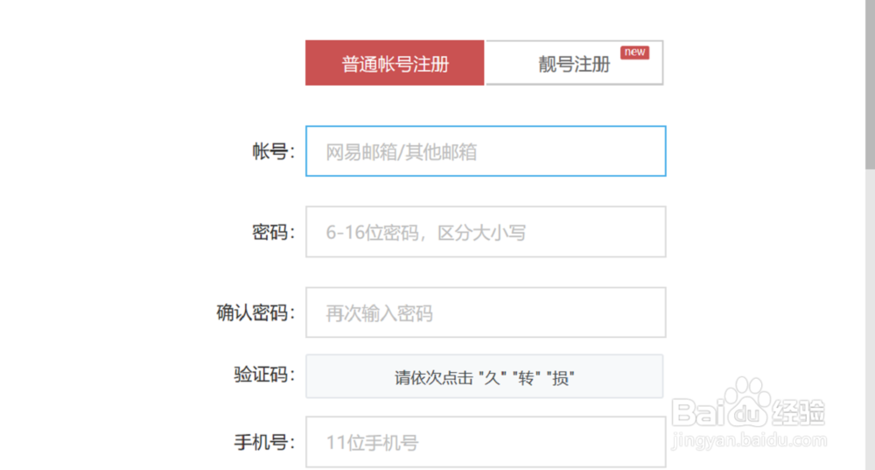875x470 pixels.
Task: Click the Bai lettering in the watermark
Action: pyautogui.click(x=698, y=413)
